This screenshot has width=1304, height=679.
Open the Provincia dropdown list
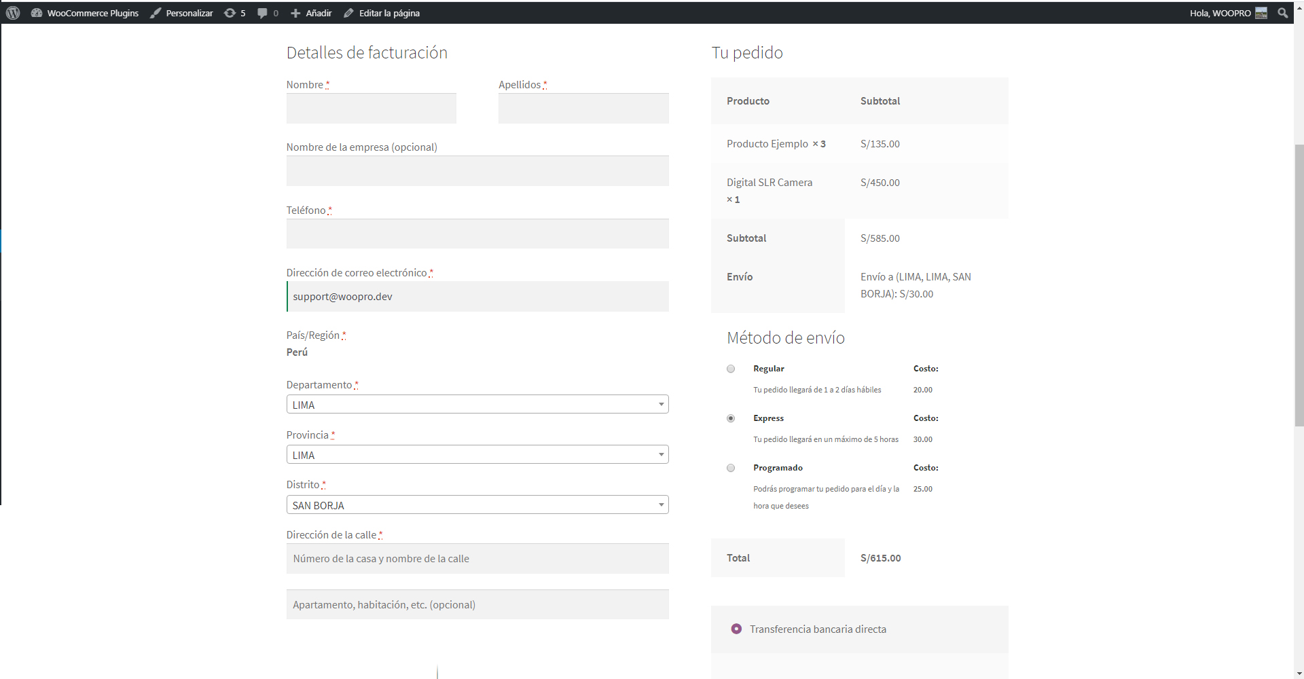pyautogui.click(x=477, y=455)
